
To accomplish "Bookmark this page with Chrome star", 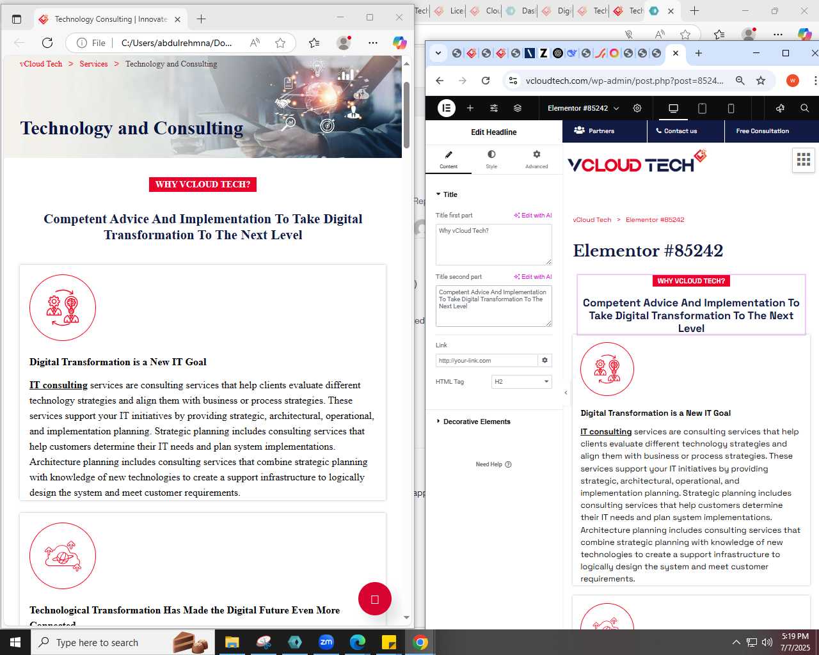I will tap(761, 81).
